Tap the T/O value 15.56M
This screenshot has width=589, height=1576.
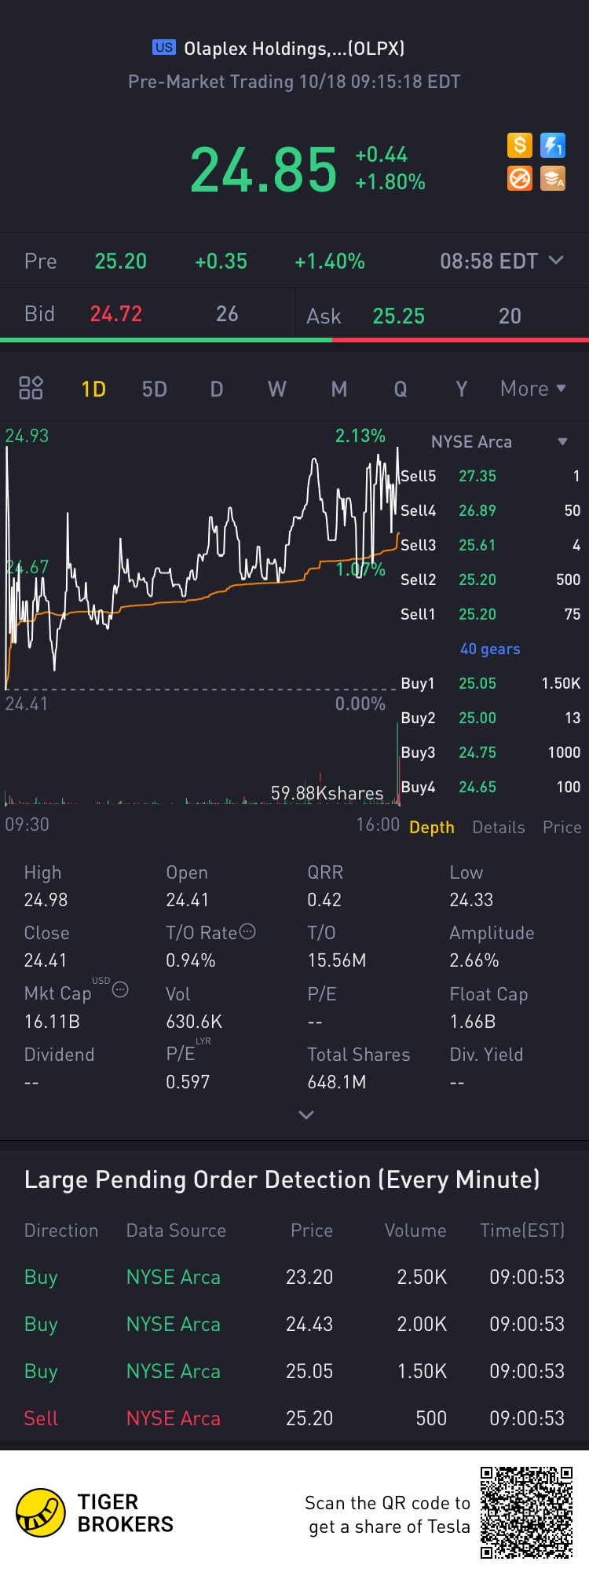pyautogui.click(x=337, y=960)
